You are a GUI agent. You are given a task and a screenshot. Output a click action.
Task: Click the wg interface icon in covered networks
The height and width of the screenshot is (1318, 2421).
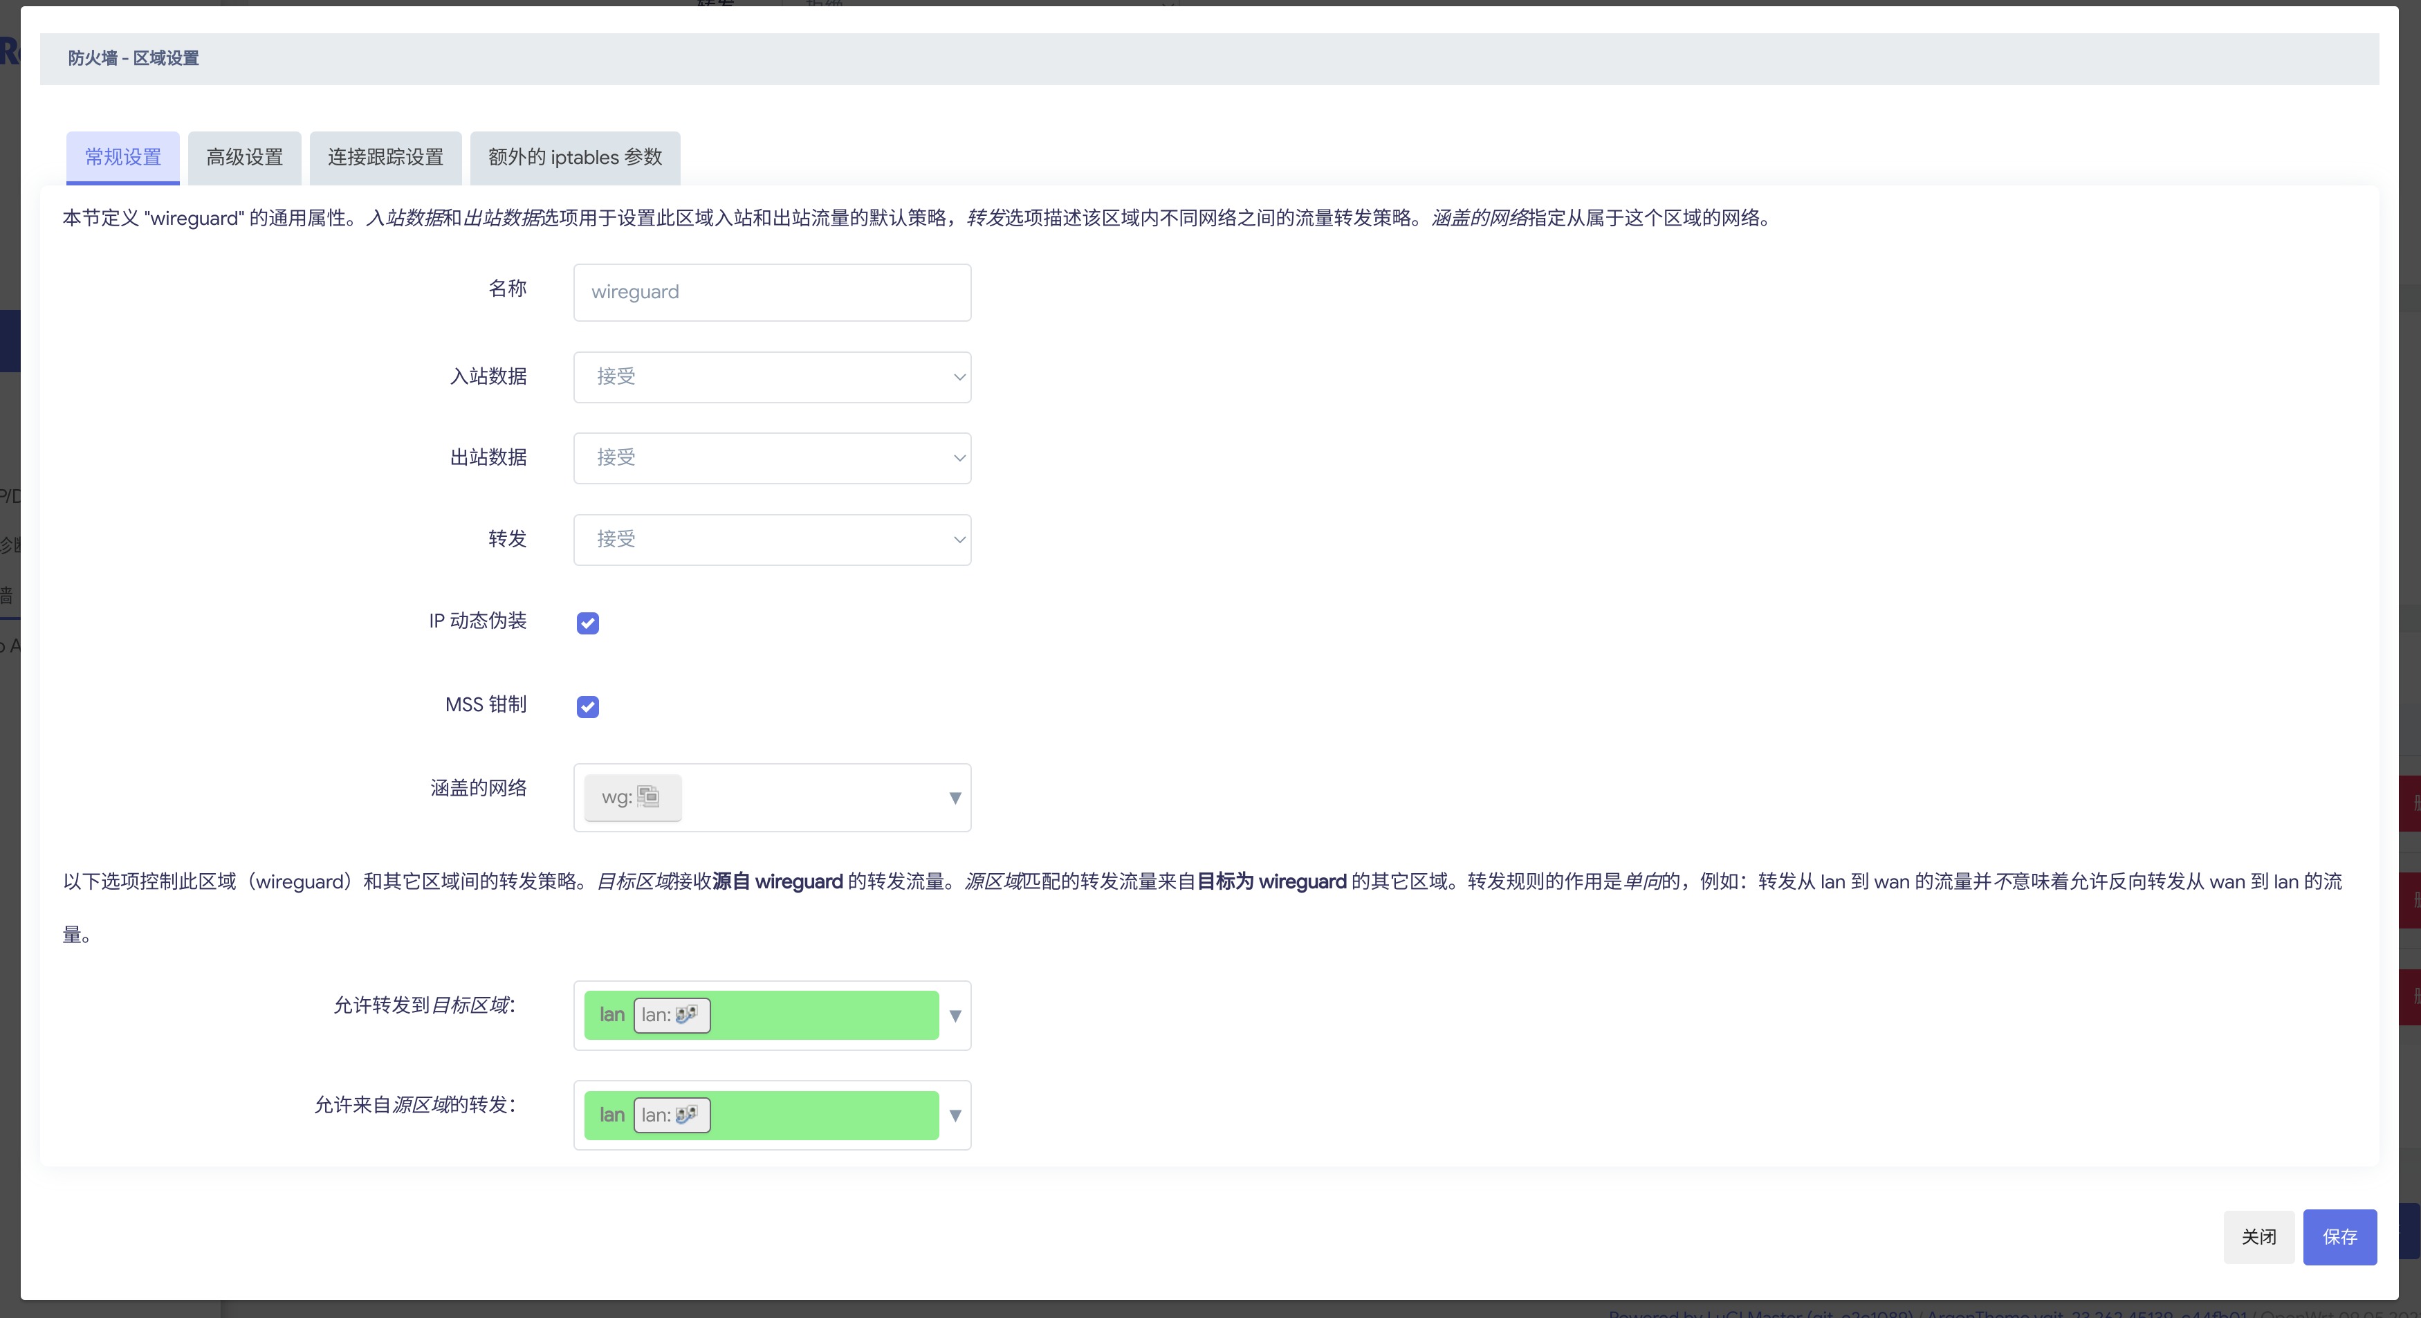tap(649, 796)
